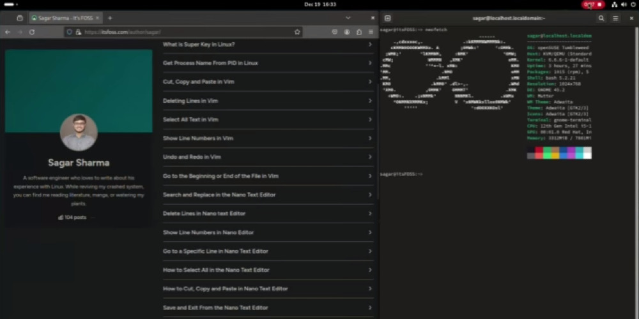Click chevron for Cut, Copy and Paste in Vim

click(370, 82)
